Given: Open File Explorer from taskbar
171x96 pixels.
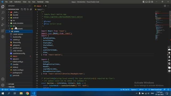Looking at the screenshot, I should click(21, 93).
